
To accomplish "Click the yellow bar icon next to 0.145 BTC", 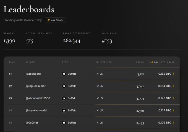I will 174,98.
